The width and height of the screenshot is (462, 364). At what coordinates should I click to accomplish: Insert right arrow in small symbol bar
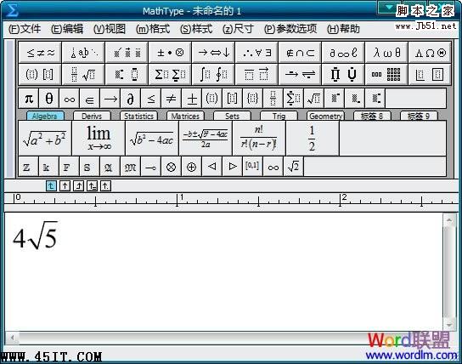tap(110, 99)
